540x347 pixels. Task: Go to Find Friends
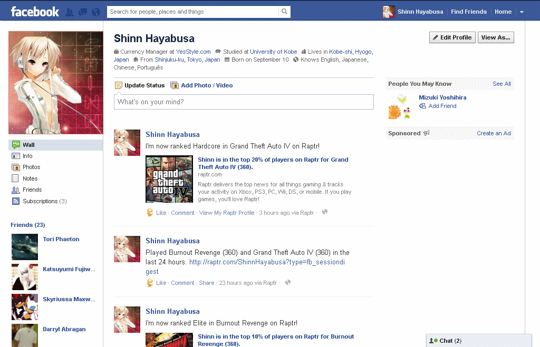[x=469, y=12]
